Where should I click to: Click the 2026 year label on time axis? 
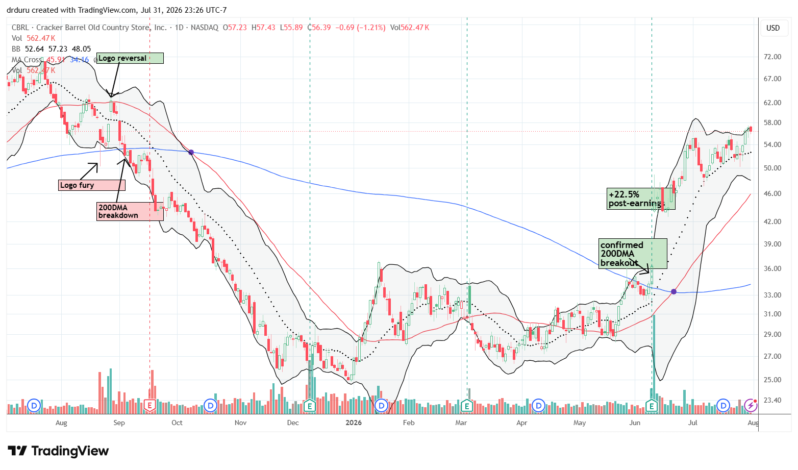point(354,423)
